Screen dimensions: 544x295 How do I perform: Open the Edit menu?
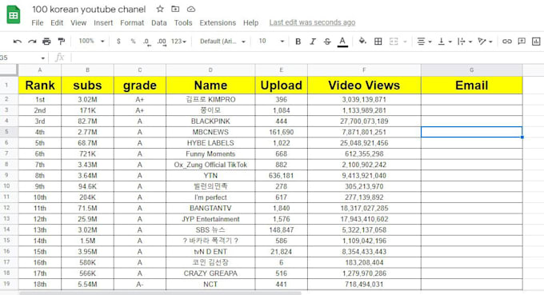pos(57,23)
